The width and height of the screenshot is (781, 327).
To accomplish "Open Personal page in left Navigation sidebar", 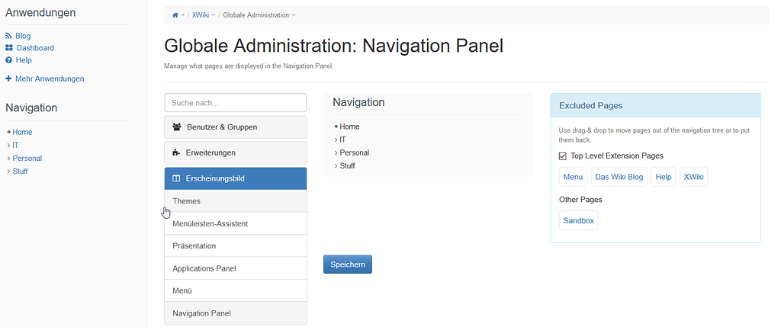I will 27,159.
